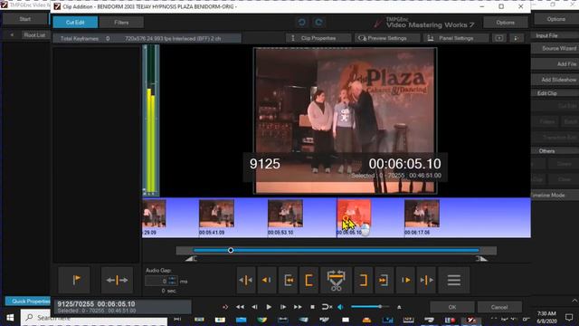
Task: Select the thumbnail labeled 00:05:53.10
Action: (285, 214)
